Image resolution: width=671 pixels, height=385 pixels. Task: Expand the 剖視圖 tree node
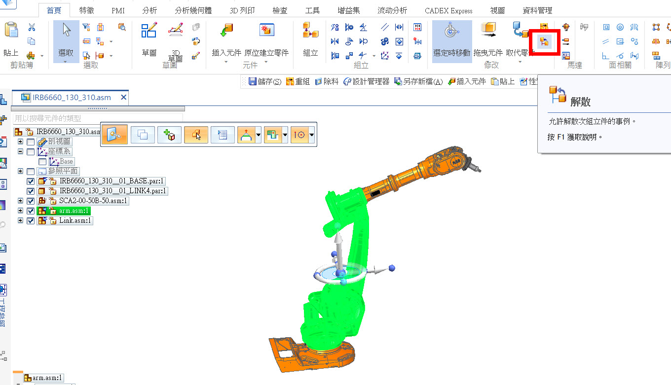pyautogui.click(x=20, y=142)
